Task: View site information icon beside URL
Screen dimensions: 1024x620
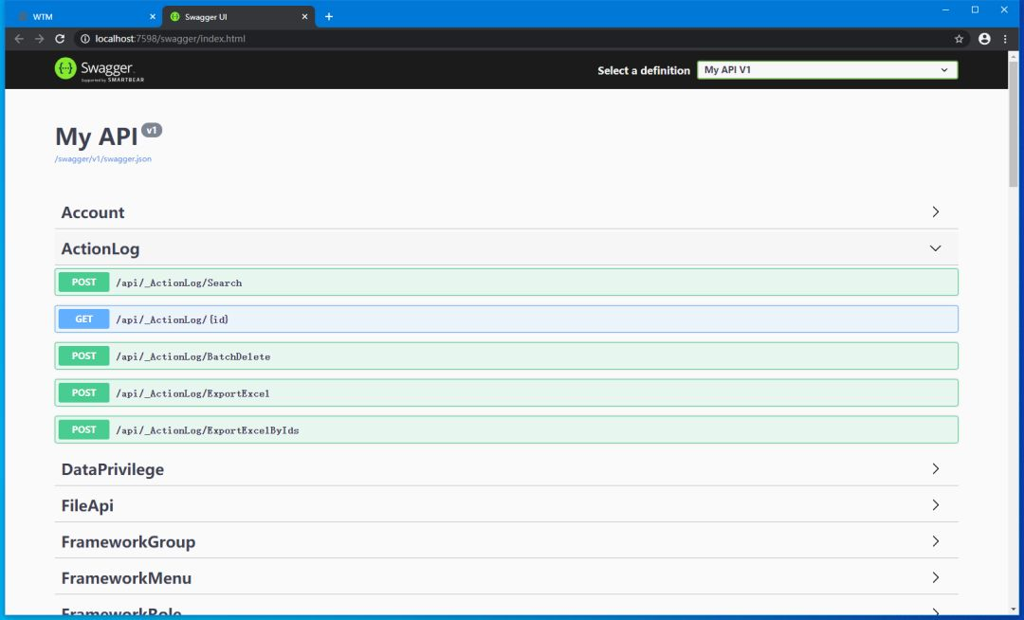Action: (x=85, y=39)
